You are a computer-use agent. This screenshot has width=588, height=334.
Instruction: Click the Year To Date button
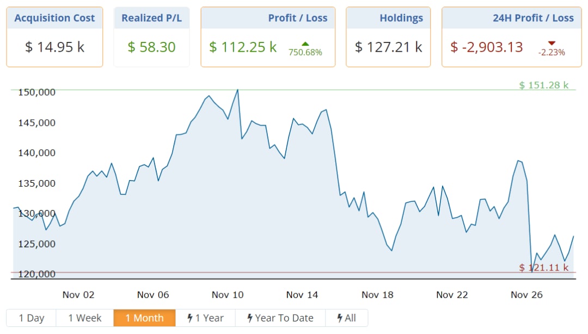280,318
